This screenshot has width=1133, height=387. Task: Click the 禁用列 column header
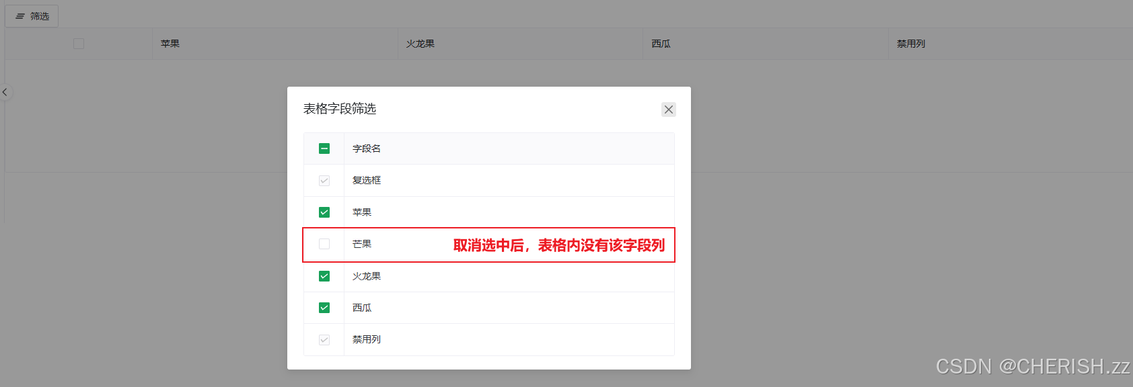click(911, 44)
